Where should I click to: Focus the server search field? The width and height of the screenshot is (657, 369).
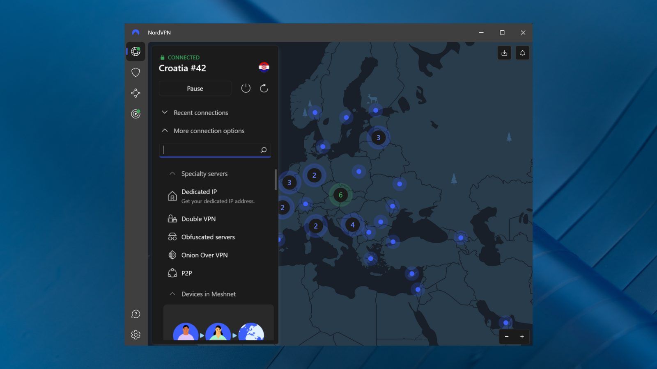(x=215, y=150)
